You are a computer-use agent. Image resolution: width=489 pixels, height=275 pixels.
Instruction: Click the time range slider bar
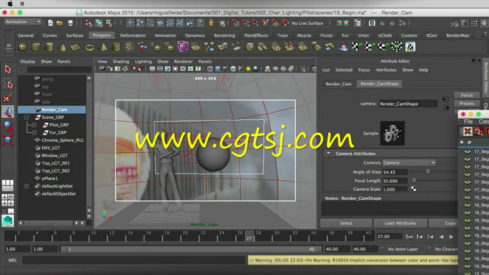pos(191,249)
